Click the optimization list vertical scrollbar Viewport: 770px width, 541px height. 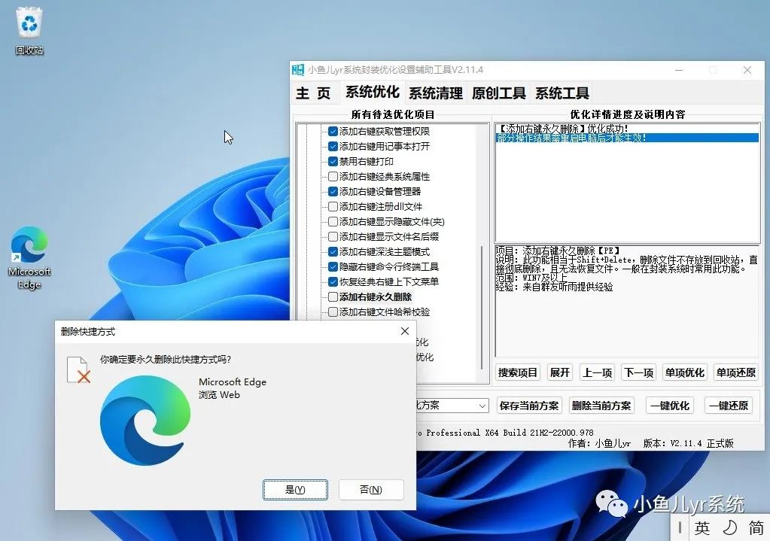click(482, 307)
